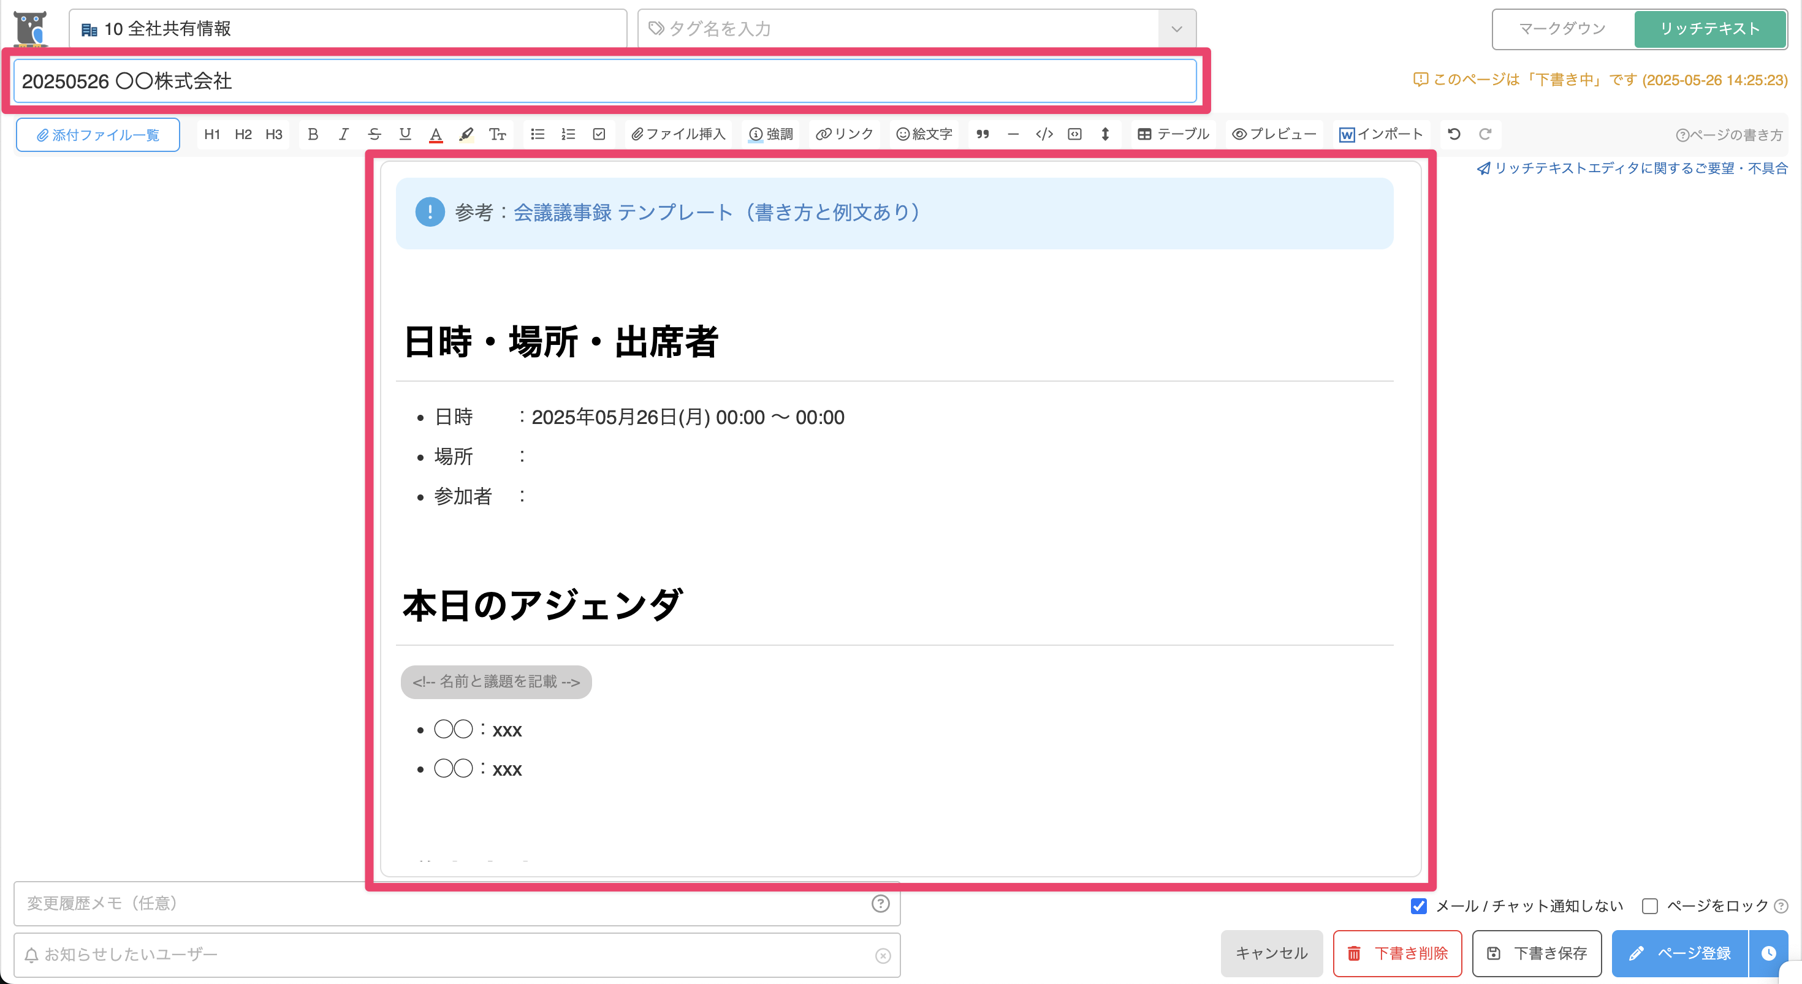This screenshot has height=984, width=1802.
Task: Apply H2 heading format
Action: click(243, 134)
